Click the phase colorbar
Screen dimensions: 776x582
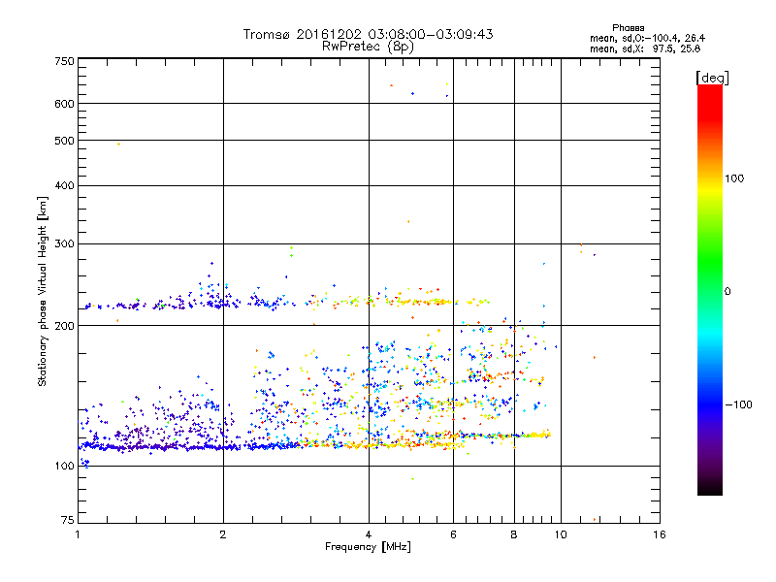pyautogui.click(x=710, y=289)
